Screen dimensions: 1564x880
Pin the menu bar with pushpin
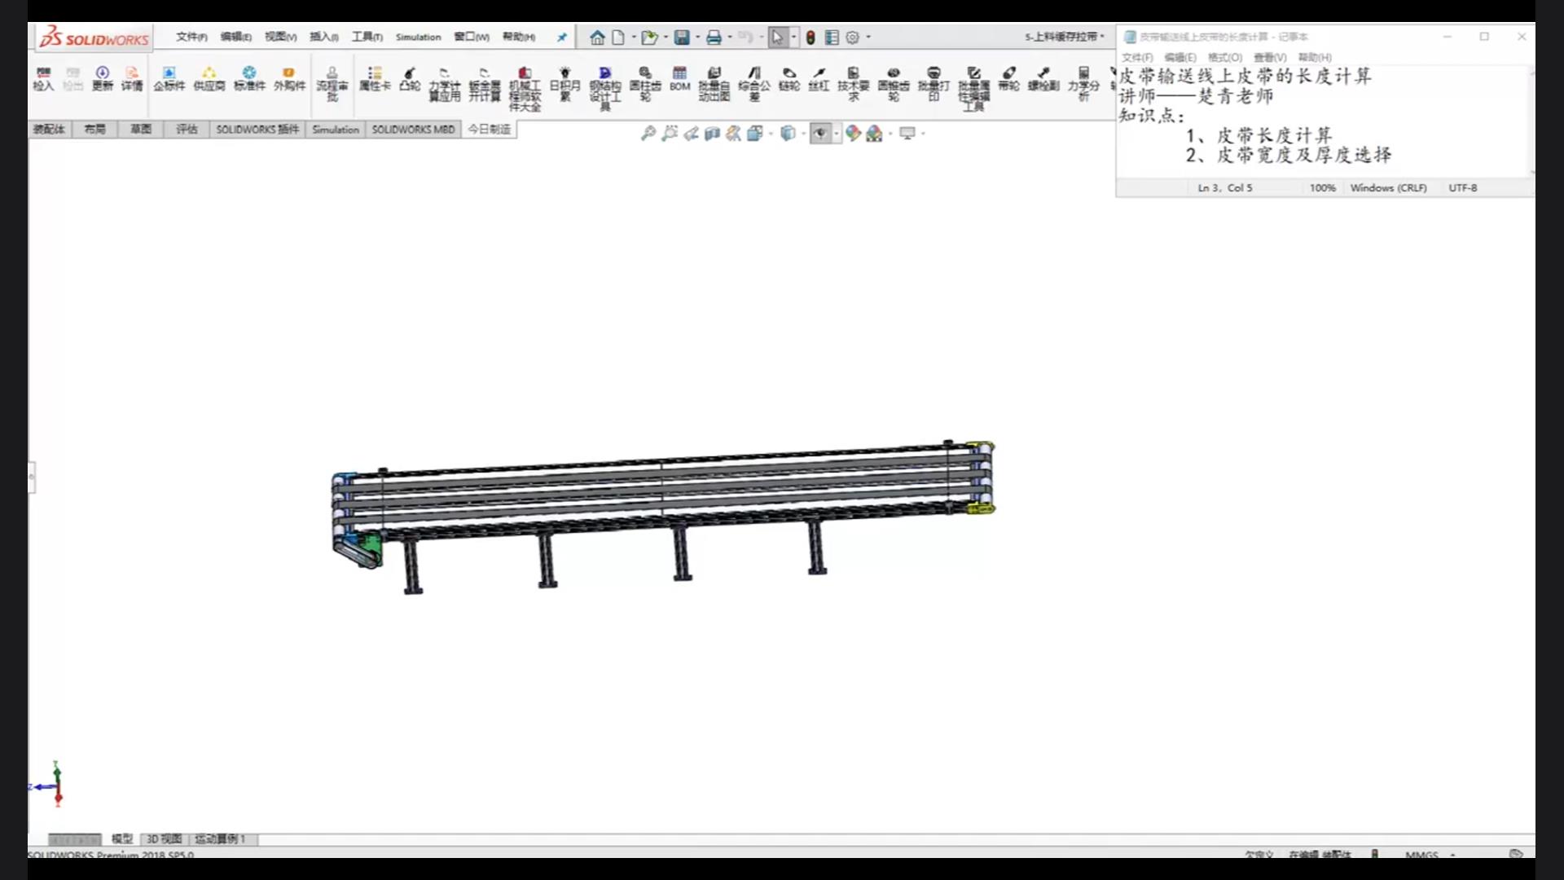coord(562,37)
